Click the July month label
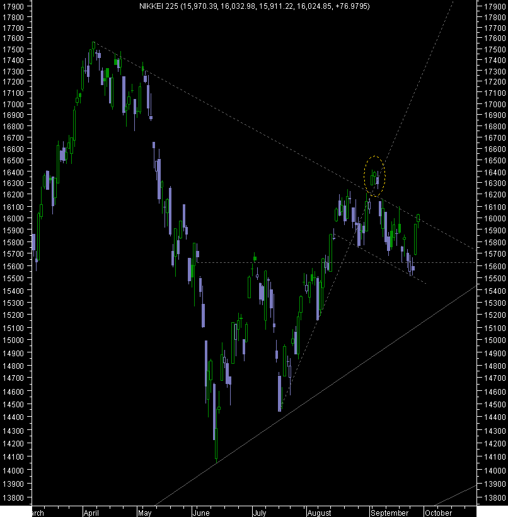This screenshot has width=508, height=517. [260, 513]
